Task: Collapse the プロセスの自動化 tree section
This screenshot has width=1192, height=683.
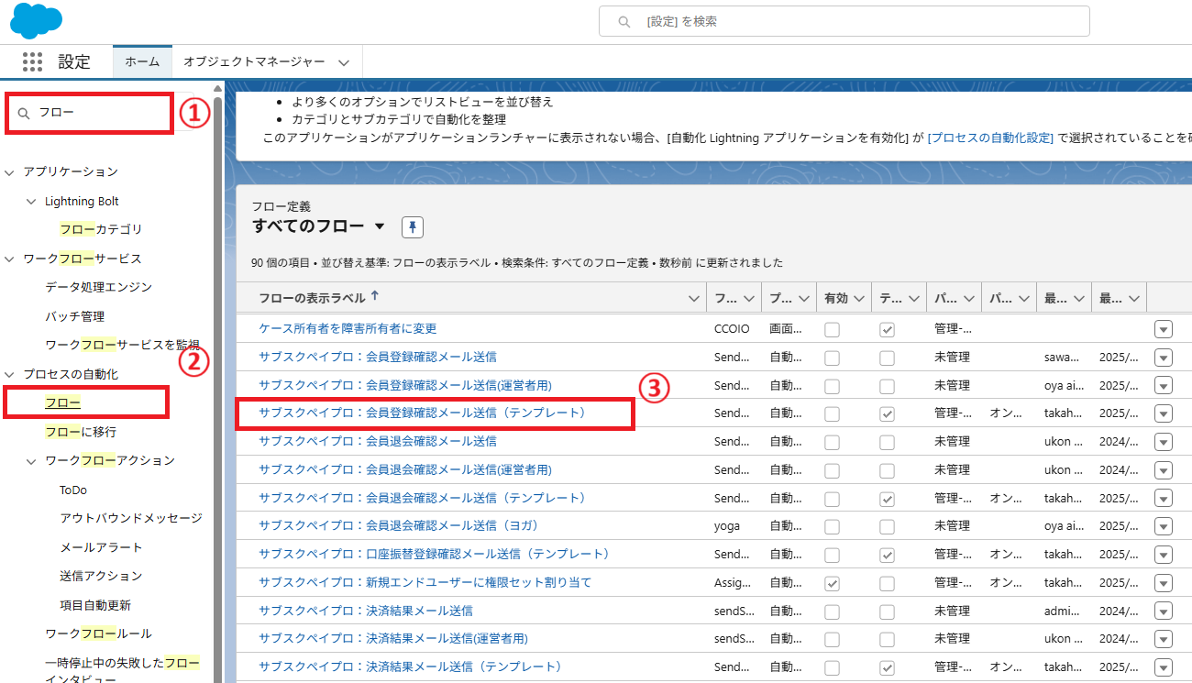Action: (10, 374)
